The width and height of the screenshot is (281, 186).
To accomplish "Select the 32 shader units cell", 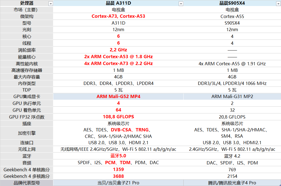I will pyautogui.click(x=232, y=110).
